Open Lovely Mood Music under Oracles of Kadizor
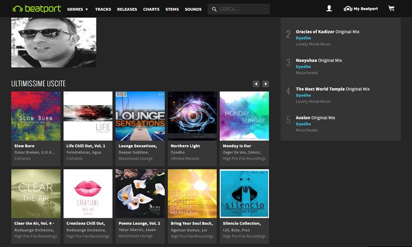 pos(313,44)
